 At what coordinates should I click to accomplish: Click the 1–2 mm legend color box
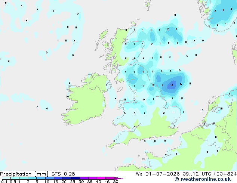(x=24, y=178)
